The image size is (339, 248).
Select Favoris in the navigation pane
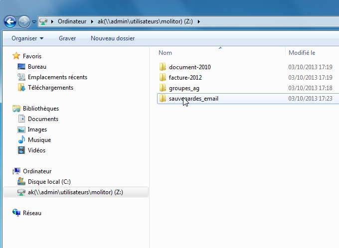click(x=32, y=56)
